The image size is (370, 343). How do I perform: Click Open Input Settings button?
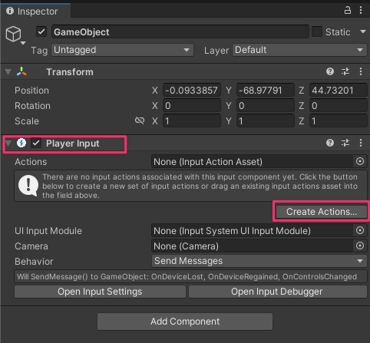pos(100,292)
